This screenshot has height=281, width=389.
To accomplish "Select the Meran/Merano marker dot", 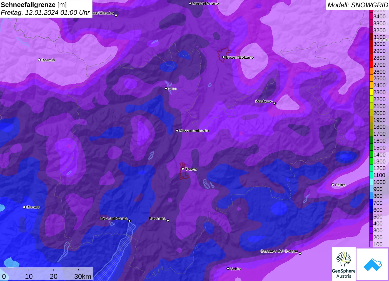I will [190, 3].
